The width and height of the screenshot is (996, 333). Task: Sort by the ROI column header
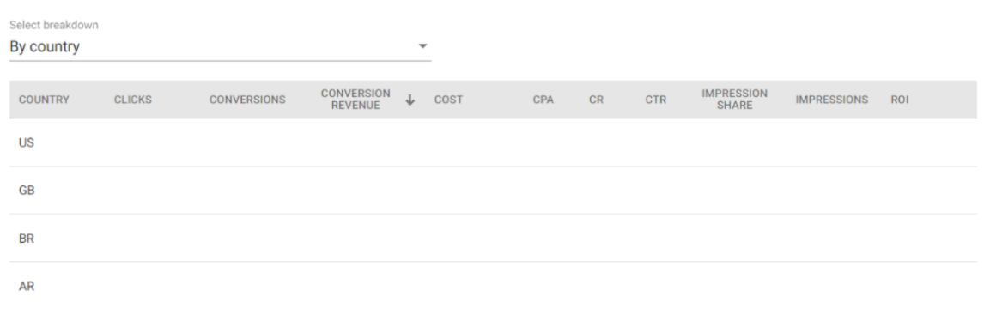pyautogui.click(x=900, y=100)
